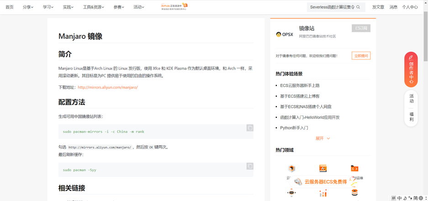The image size is (428, 201).
Task: Click the 'sudo pacman -Syy' code text
Action: (x=79, y=170)
